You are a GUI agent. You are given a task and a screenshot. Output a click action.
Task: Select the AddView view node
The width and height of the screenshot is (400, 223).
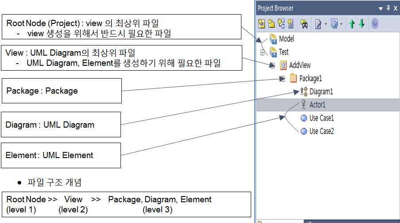point(300,65)
